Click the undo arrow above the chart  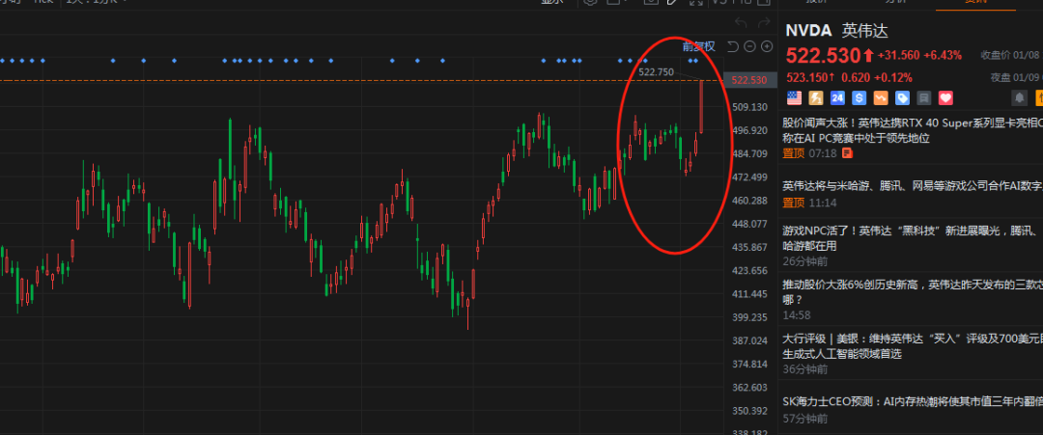[x=741, y=24]
